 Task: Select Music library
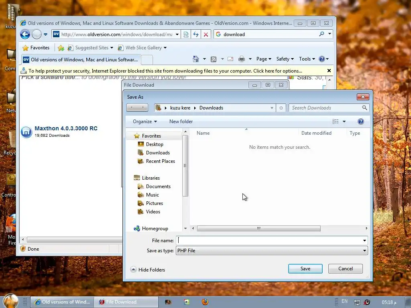[152, 195]
